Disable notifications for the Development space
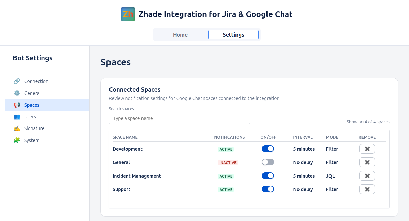 tap(268, 149)
